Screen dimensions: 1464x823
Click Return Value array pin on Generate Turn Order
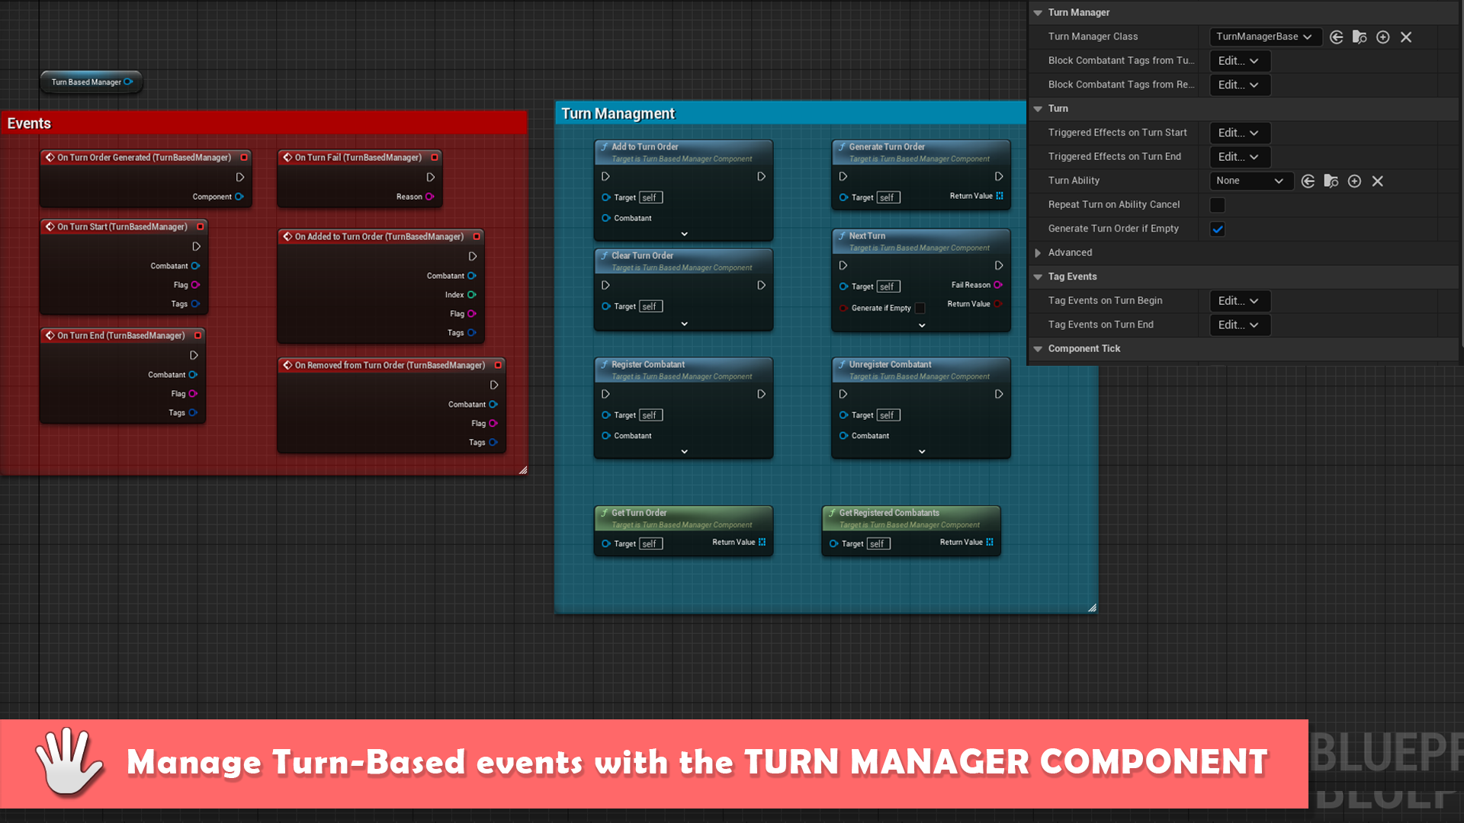tap(1000, 196)
